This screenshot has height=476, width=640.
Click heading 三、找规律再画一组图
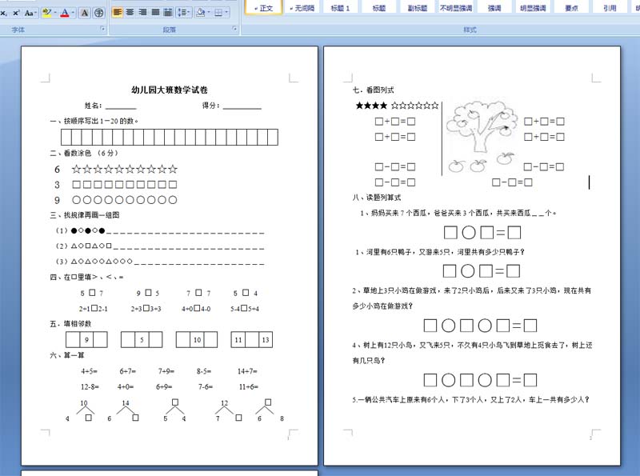[85, 214]
